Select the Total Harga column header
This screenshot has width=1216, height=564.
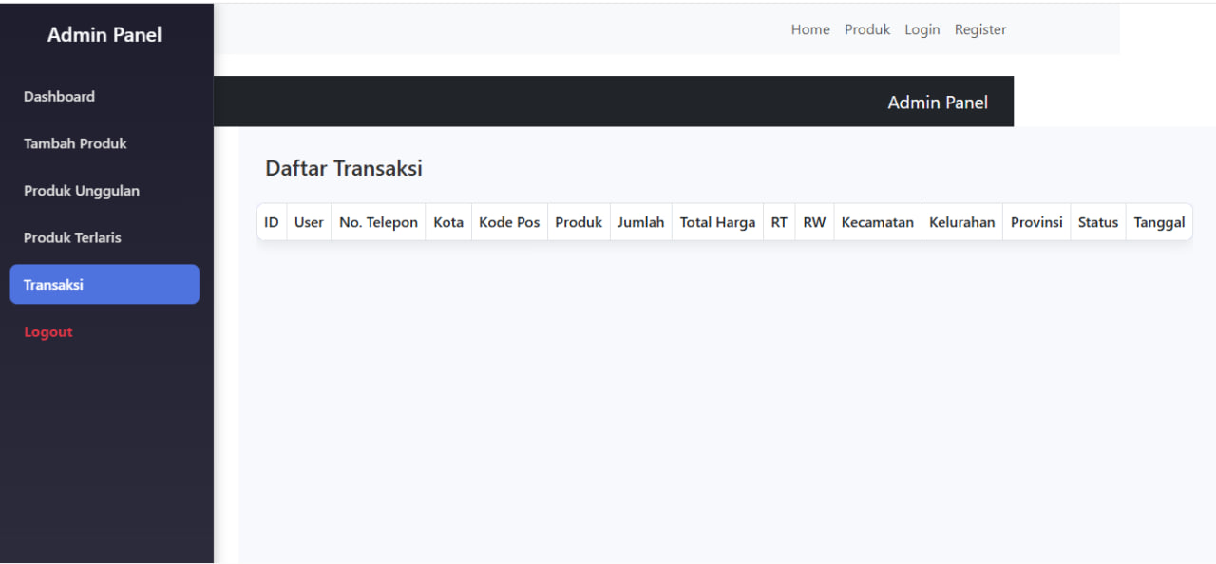(717, 222)
